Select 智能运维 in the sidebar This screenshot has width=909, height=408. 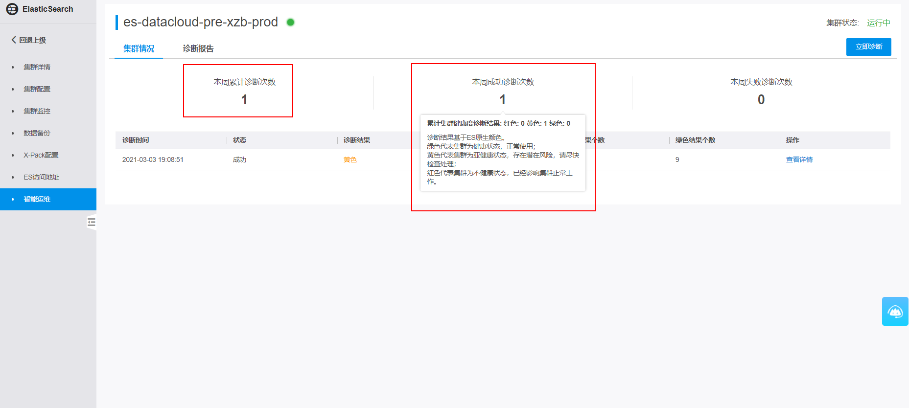48,199
